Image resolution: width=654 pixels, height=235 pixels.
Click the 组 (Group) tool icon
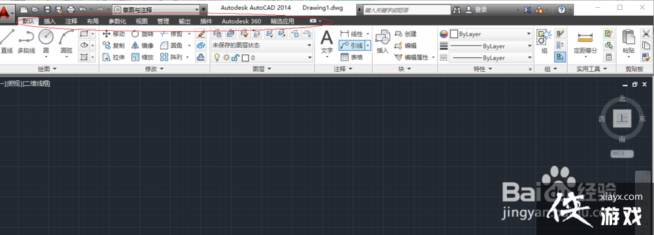point(544,37)
